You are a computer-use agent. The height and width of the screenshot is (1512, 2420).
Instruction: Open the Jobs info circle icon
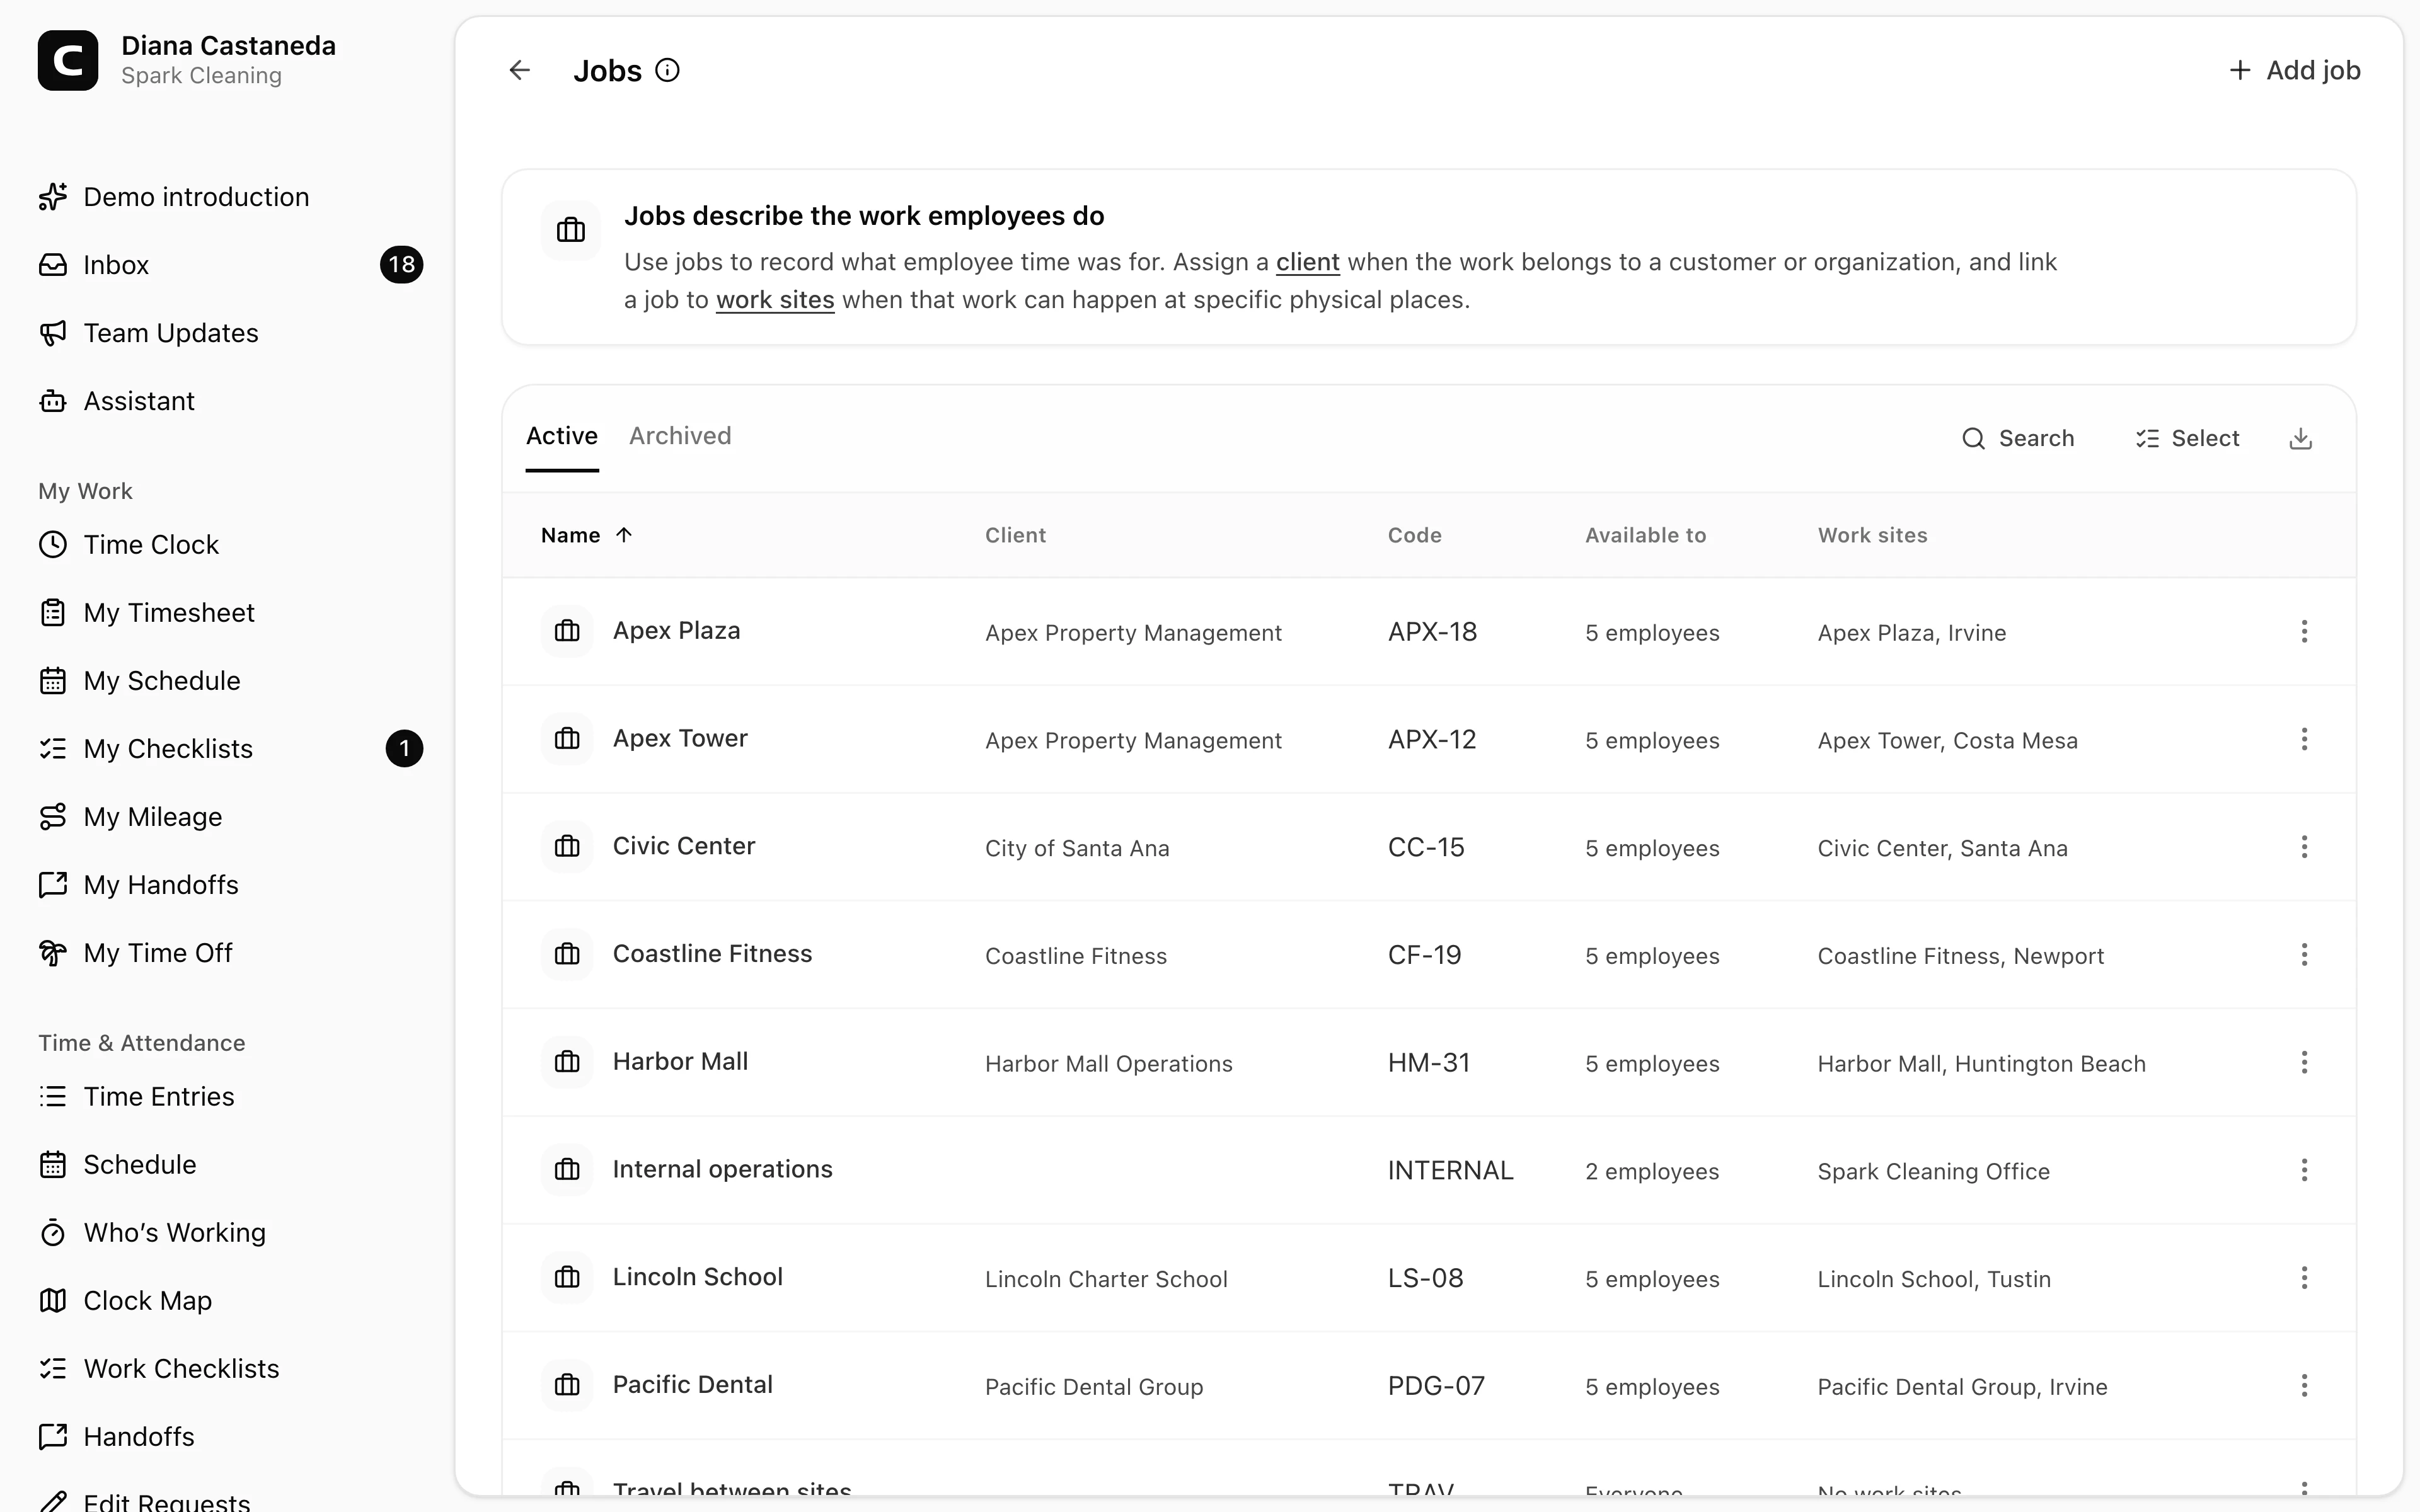667,70
